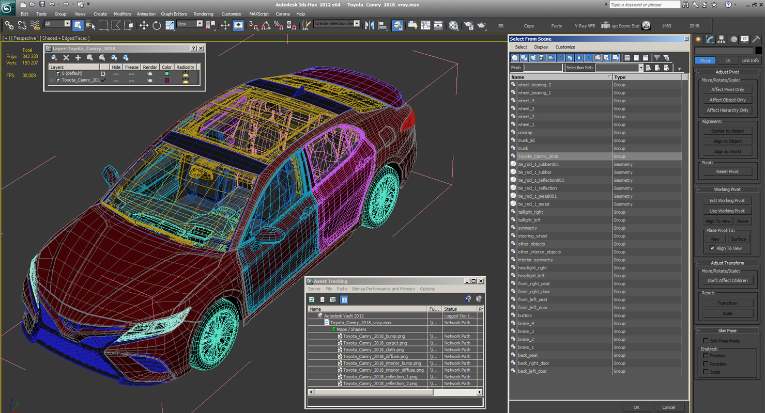The height and width of the screenshot is (413, 765).
Task: Enable the Skin Pose Mode checkbox
Action: pyautogui.click(x=706, y=341)
